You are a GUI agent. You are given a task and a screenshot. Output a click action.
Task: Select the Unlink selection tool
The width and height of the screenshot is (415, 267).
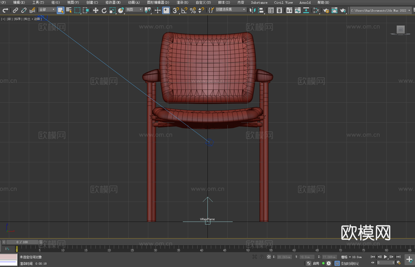click(x=24, y=10)
